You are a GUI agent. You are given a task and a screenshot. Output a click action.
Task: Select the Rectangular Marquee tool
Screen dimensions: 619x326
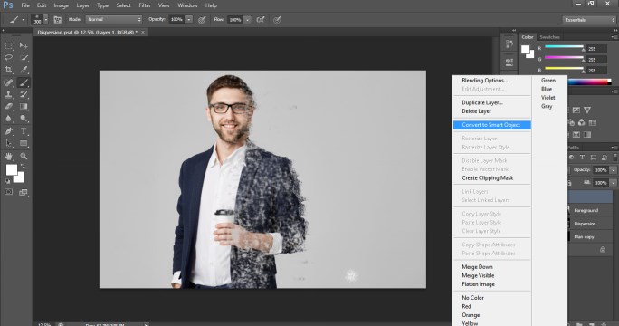[x=9, y=46]
